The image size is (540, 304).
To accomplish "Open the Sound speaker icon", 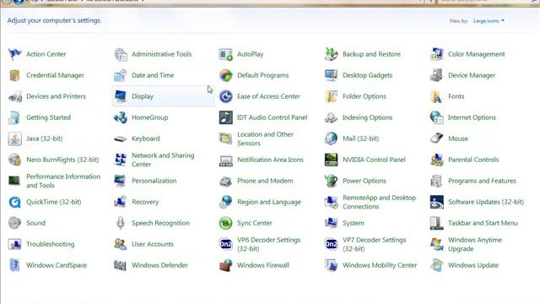I will click(x=15, y=223).
